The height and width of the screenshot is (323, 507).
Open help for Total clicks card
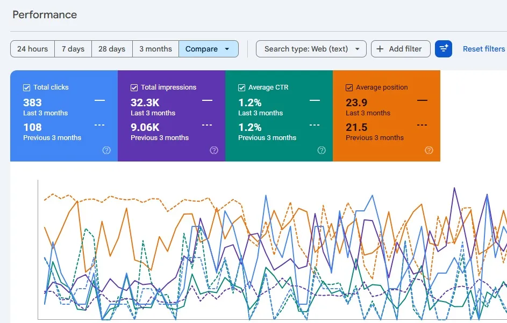(106, 150)
